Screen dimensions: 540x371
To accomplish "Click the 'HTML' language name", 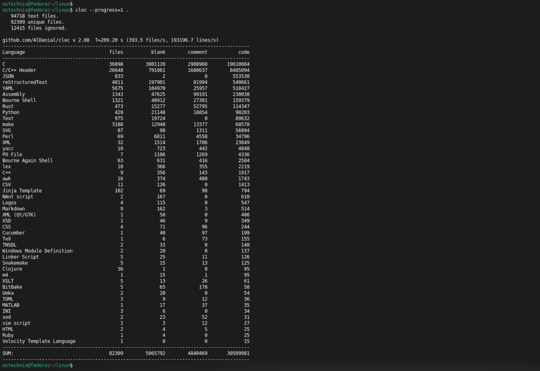I will pyautogui.click(x=8, y=329).
